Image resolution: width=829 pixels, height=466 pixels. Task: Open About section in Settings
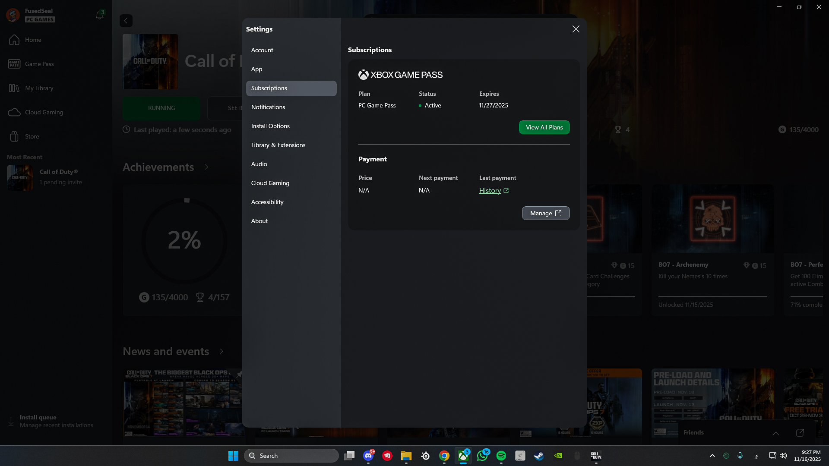click(x=291, y=221)
